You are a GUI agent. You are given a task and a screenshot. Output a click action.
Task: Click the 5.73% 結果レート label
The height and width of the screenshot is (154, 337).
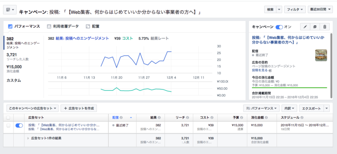click(153, 39)
